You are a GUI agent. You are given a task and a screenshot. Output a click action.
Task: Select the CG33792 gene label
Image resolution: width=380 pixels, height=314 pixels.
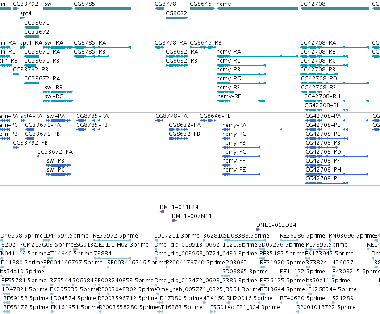[25, 4]
